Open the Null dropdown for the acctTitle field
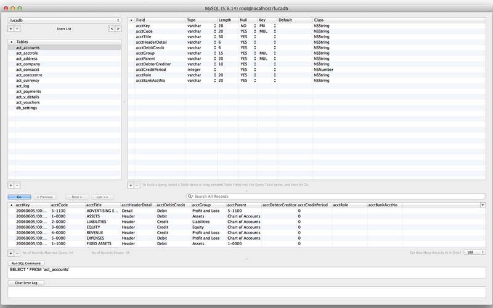The width and height of the screenshot is (493, 308). click(255, 37)
